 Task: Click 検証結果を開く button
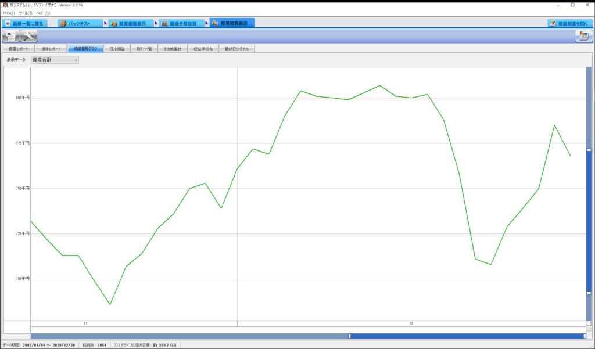tap(569, 23)
